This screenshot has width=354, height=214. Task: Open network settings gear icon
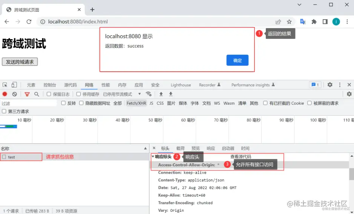(349, 94)
